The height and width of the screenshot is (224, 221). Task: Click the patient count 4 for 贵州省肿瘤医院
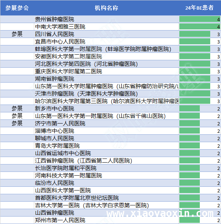click(x=218, y=19)
